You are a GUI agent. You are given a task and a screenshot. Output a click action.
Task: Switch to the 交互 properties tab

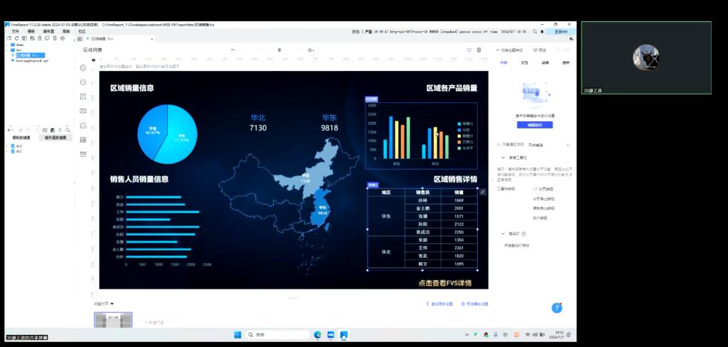click(525, 62)
